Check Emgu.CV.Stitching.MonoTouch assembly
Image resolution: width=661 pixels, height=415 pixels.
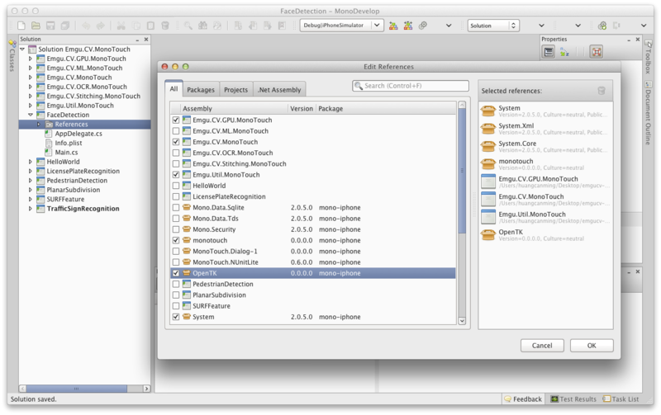176,163
